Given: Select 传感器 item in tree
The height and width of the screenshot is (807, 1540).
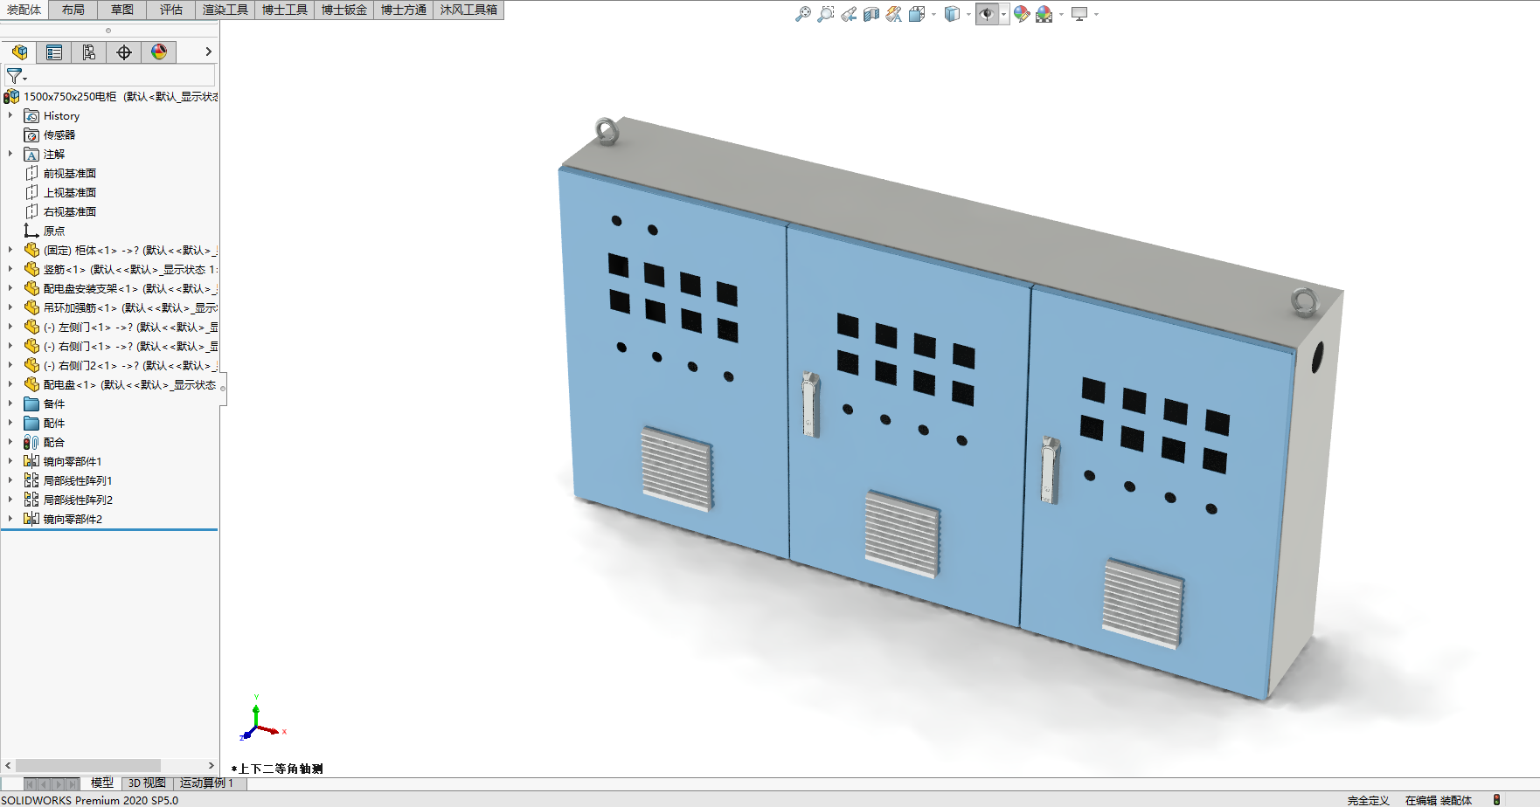Looking at the screenshot, I should (59, 134).
